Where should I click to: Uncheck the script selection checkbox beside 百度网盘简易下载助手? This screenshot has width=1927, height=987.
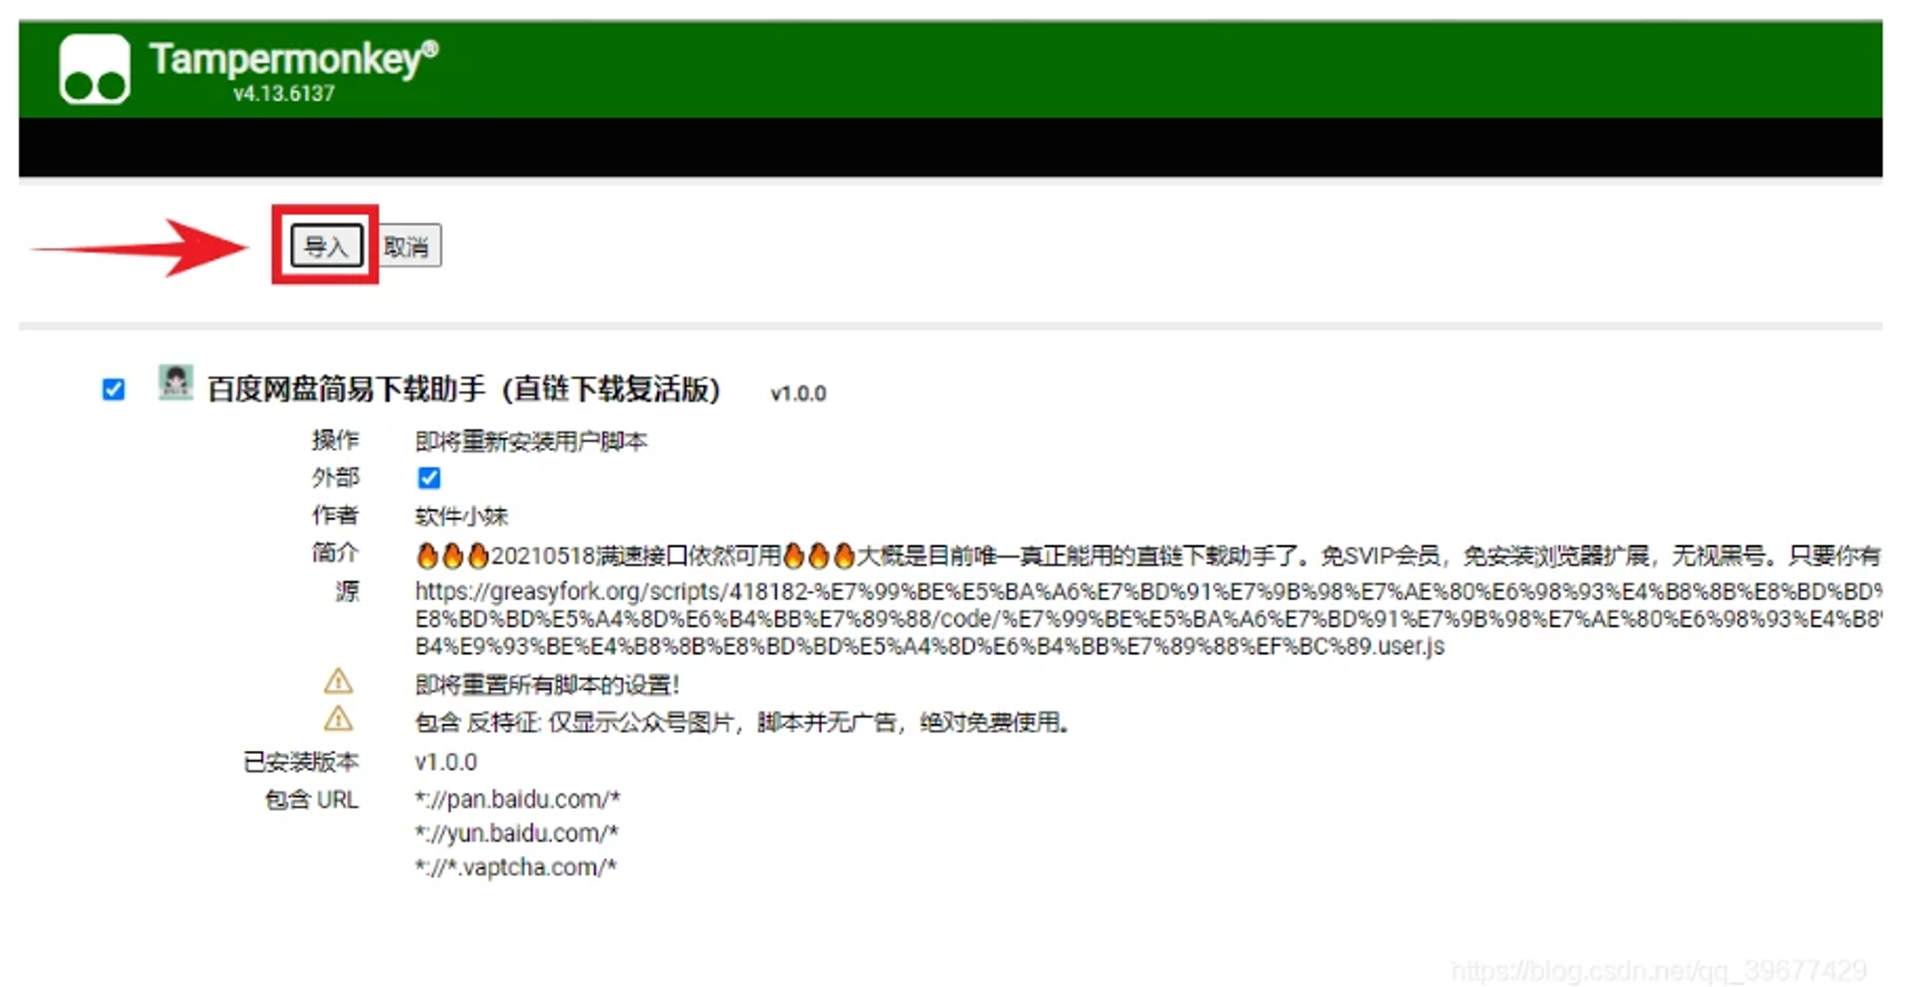pos(114,390)
